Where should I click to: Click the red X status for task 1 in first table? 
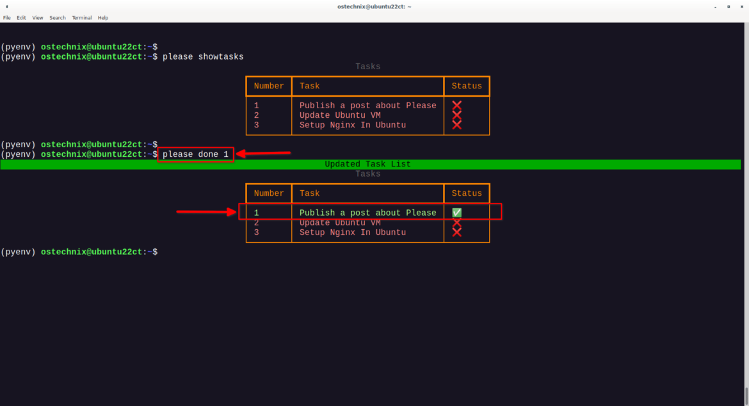pyautogui.click(x=456, y=106)
